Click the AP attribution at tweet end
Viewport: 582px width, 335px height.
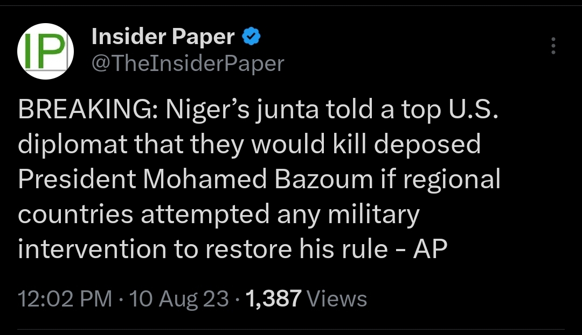430,250
